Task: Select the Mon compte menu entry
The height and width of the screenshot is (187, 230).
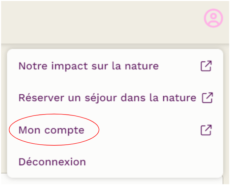Action: click(51, 130)
